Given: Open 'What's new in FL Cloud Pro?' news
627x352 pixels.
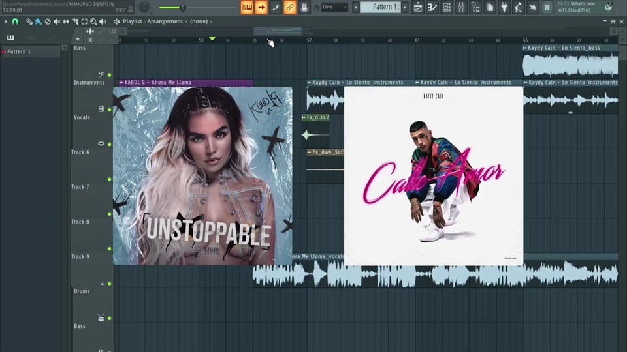Looking at the screenshot, I should tap(576, 7).
